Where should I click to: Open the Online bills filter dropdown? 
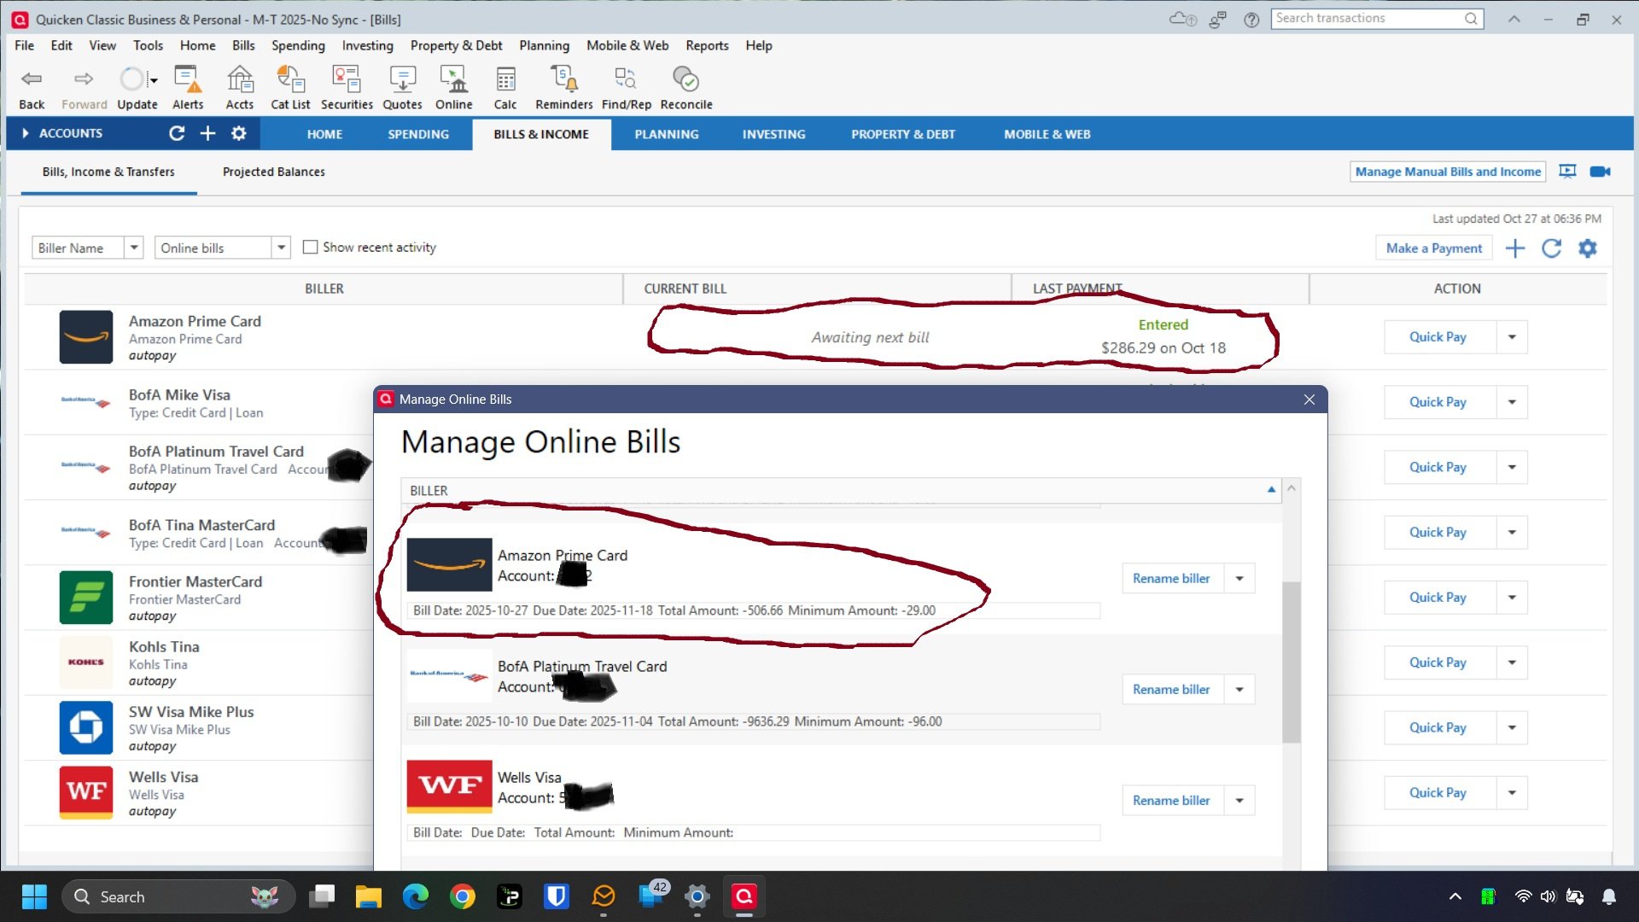click(281, 247)
